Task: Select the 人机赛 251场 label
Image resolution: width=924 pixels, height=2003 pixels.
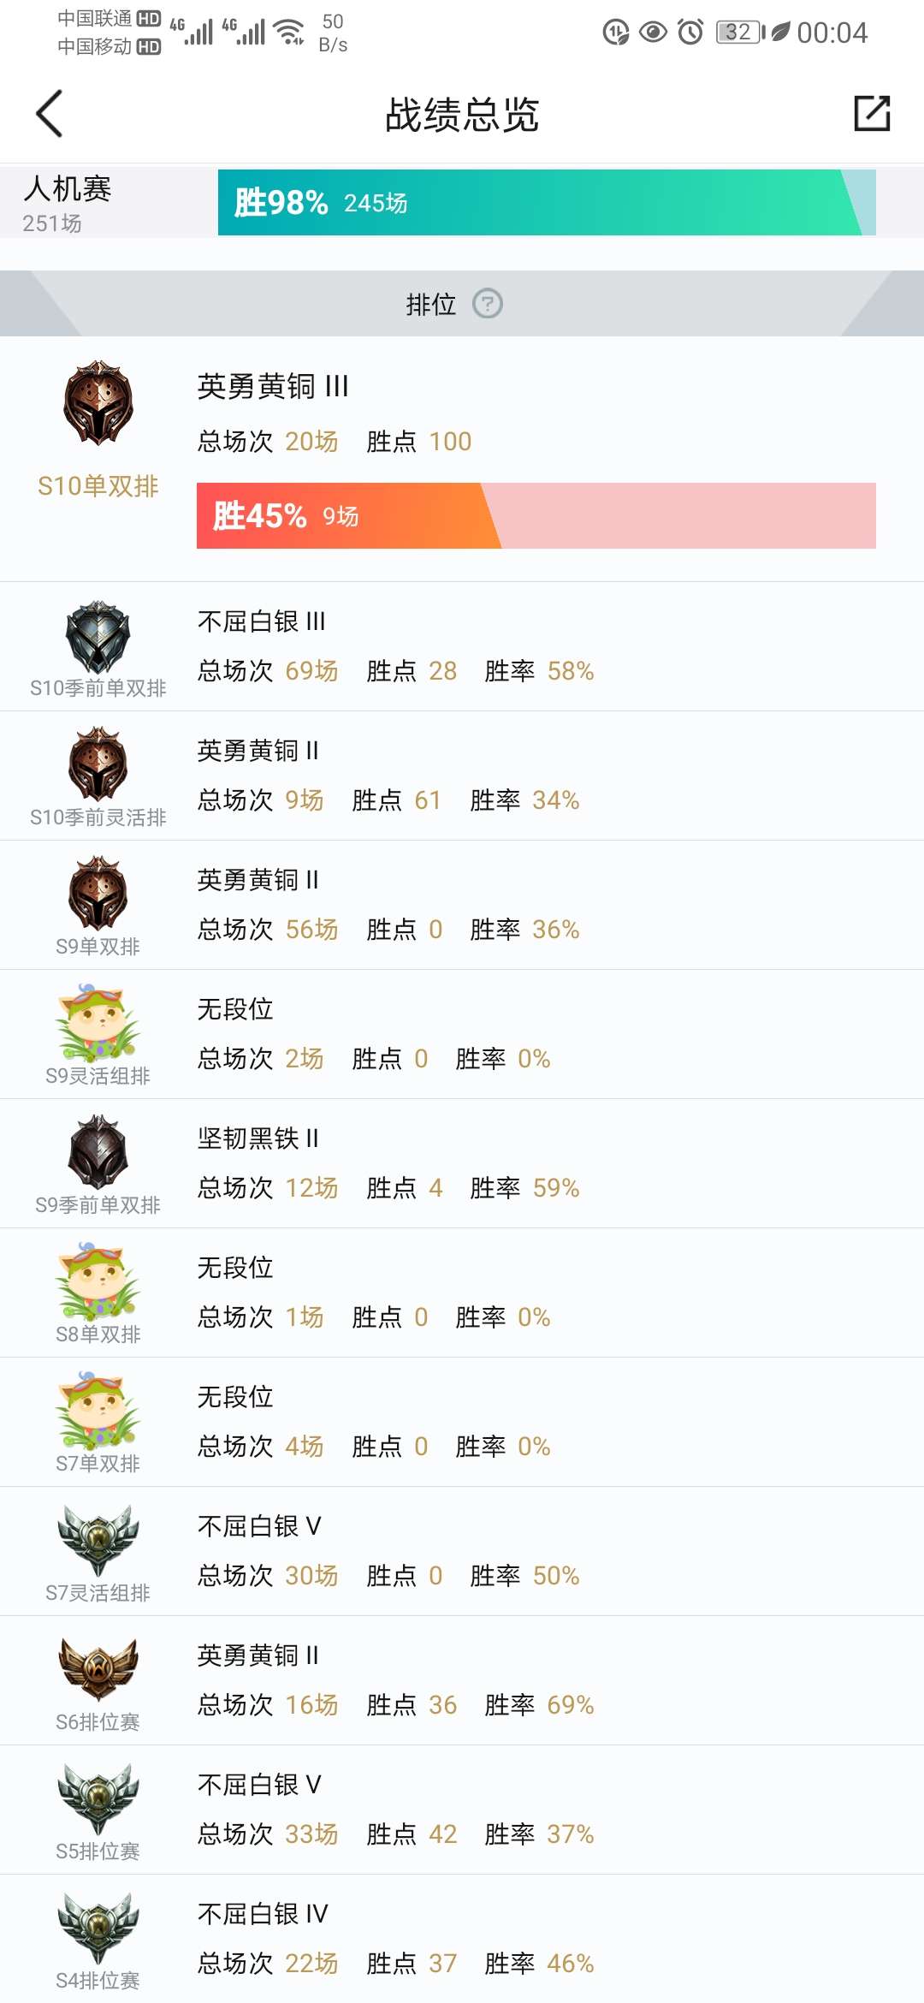Action: (68, 204)
